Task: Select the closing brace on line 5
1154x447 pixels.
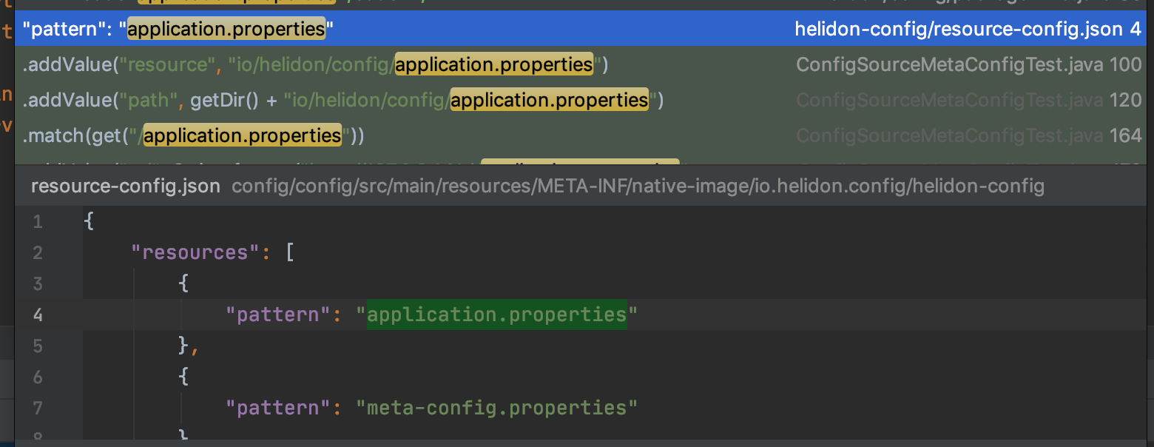Action: click(184, 346)
